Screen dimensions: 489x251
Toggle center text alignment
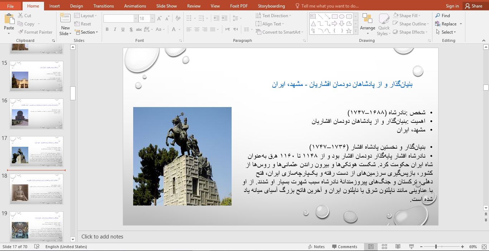pyautogui.click(x=197, y=29)
